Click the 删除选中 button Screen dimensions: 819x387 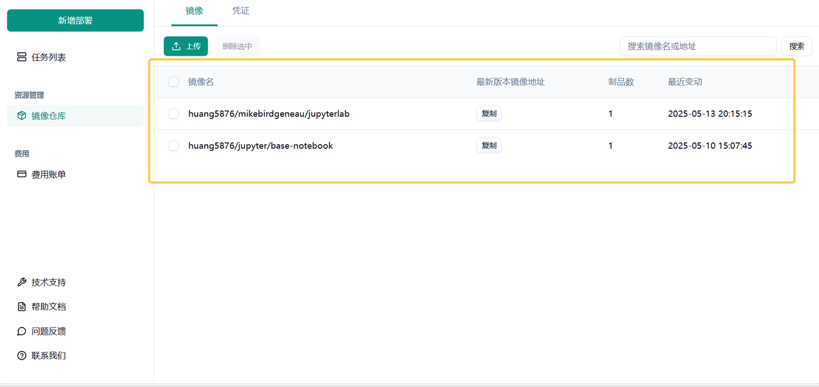coord(237,46)
